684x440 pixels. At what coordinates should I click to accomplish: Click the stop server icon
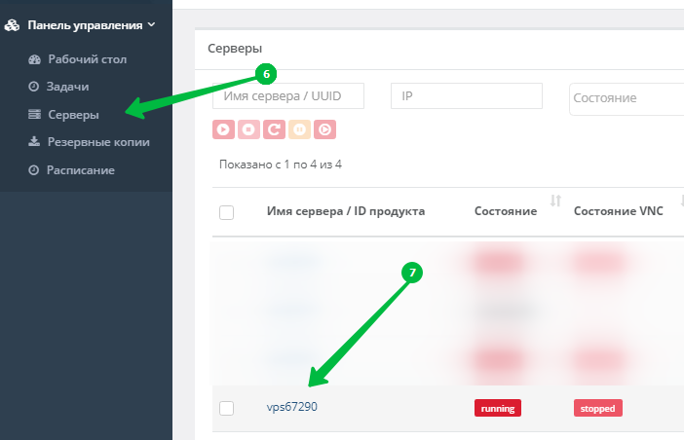click(248, 129)
